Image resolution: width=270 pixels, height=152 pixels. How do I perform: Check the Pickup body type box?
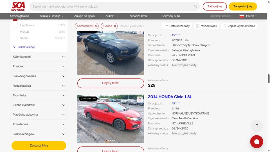(15, 32)
